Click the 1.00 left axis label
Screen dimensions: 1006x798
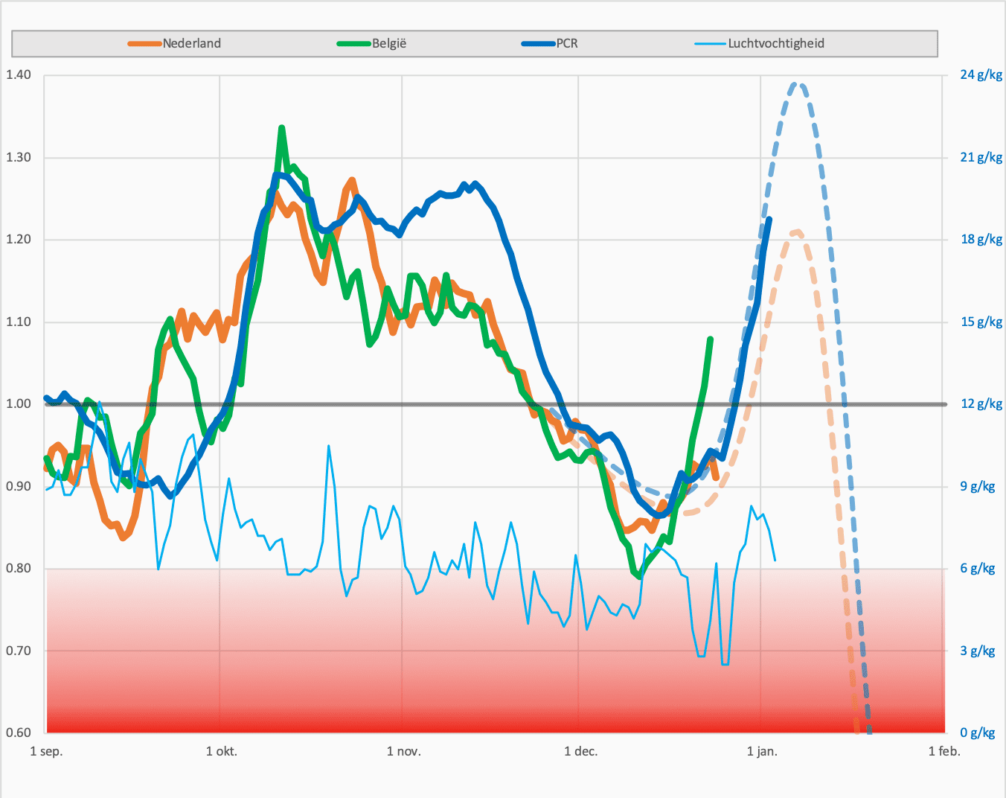tap(19, 403)
